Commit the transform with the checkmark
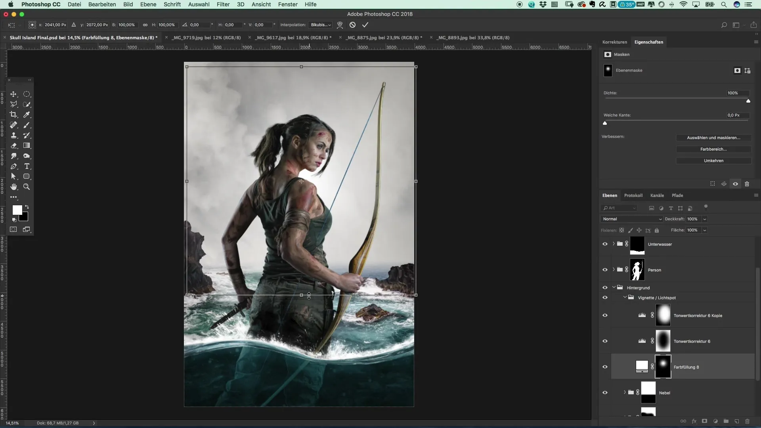The width and height of the screenshot is (761, 428). [x=365, y=25]
